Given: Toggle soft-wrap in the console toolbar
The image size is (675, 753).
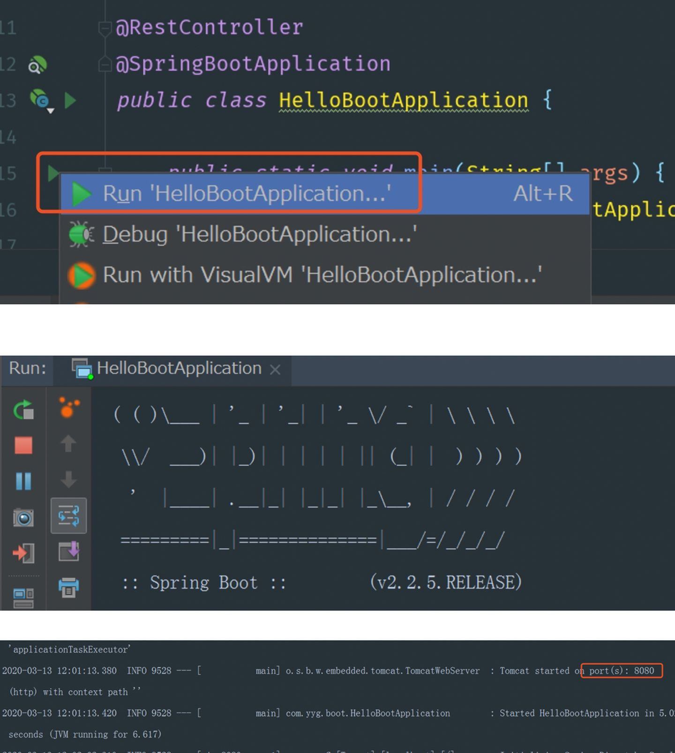Looking at the screenshot, I should (68, 516).
